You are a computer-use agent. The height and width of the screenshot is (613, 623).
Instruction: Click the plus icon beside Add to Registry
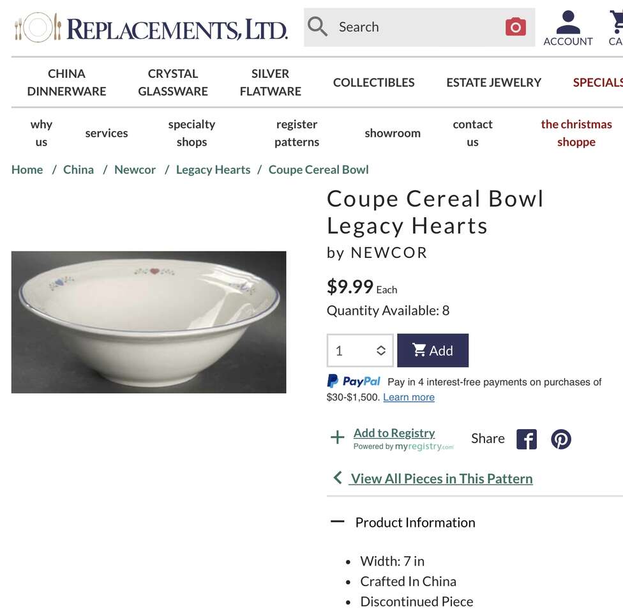pyautogui.click(x=337, y=437)
